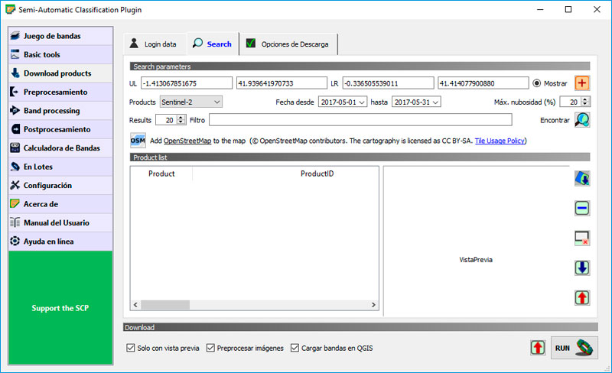The width and height of the screenshot is (612, 373).
Task: Open Juego de bandas in sidebar
Action: [60, 36]
